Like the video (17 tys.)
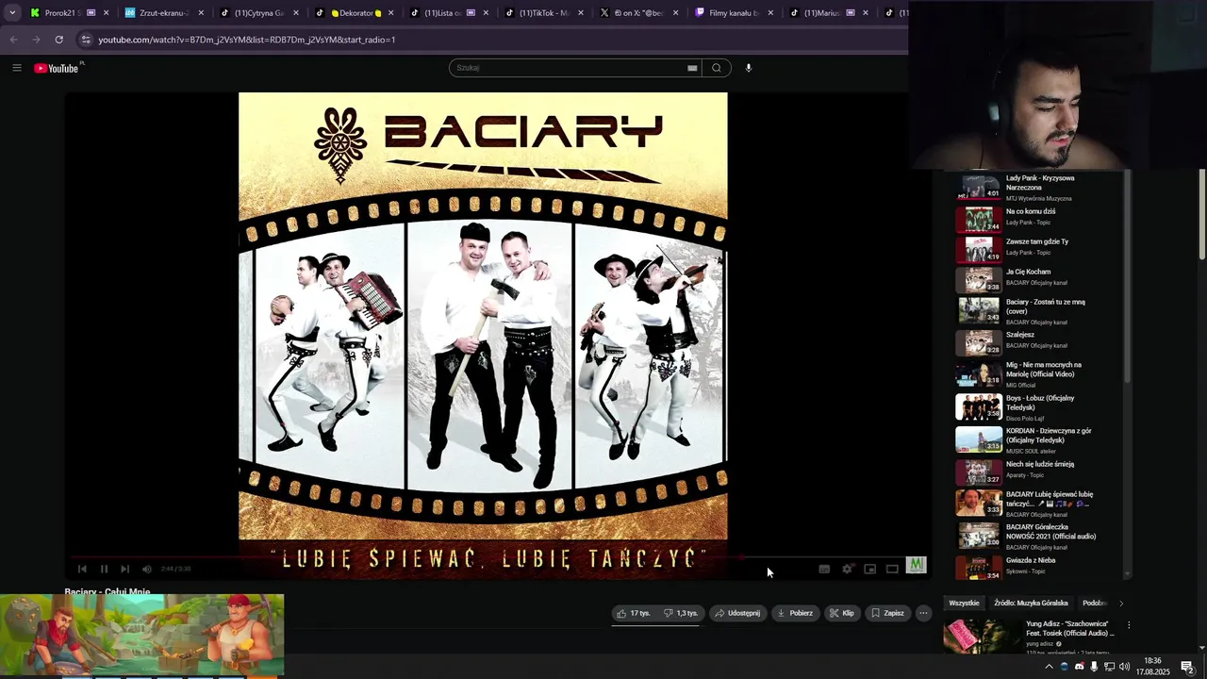 click(x=634, y=613)
